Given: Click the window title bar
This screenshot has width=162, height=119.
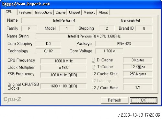Looking at the screenshot, I should (81, 4).
